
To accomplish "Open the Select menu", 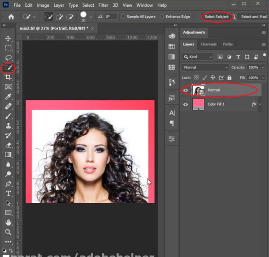I will pos(88,5).
